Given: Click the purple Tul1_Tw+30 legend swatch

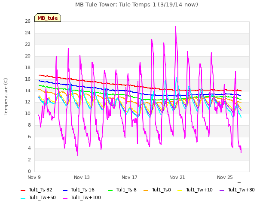Looking at the screenshot, I should [222, 191].
